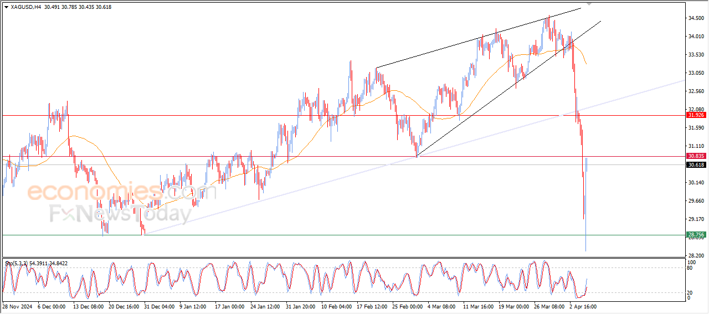Click the 32.080 price axis value
This screenshot has height=314, width=709.
pos(696,110)
